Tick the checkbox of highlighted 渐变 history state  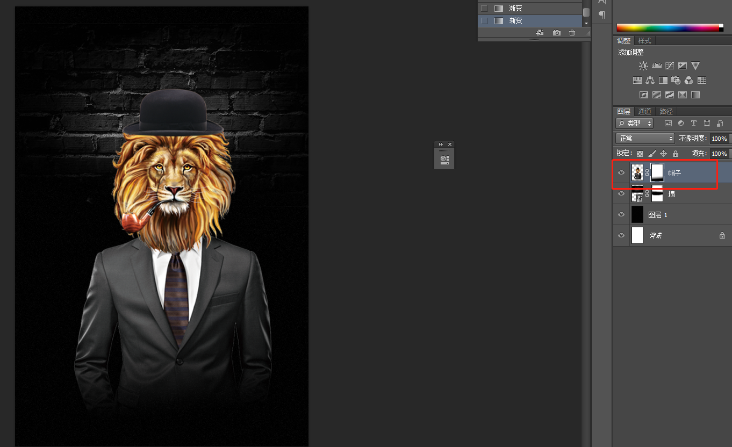click(x=484, y=21)
